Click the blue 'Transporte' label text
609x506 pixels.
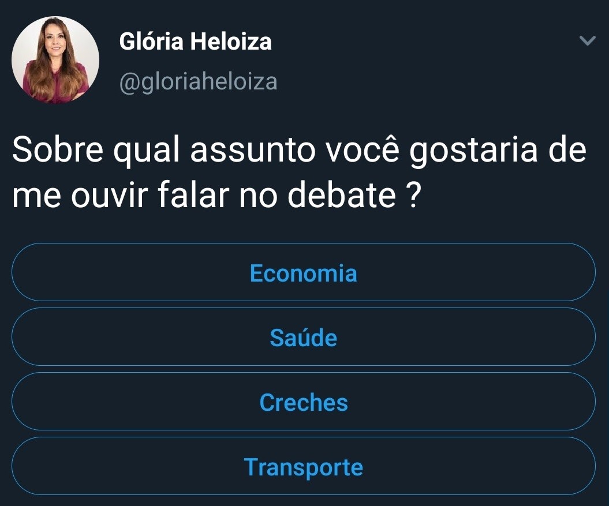[x=303, y=466]
